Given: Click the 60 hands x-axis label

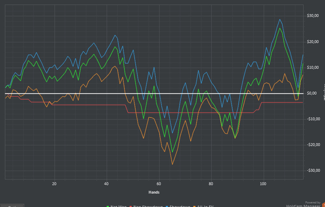Looking at the screenshot, I should click(159, 184).
